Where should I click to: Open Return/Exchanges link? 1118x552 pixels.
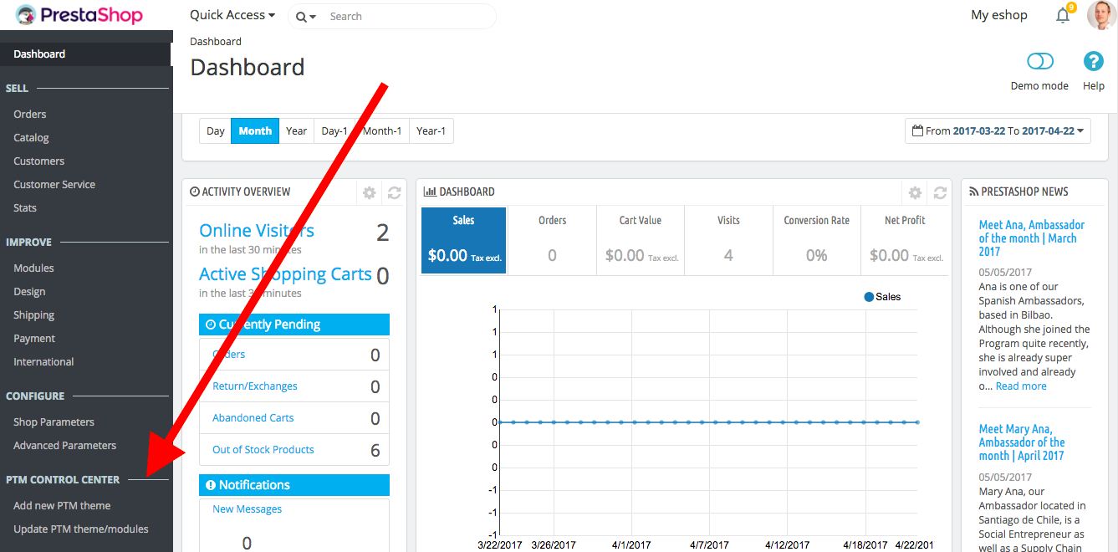(255, 386)
